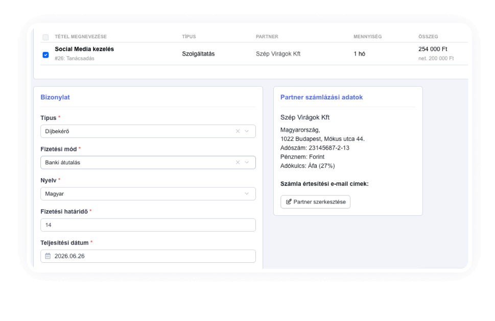495x321 pixels.
Task: Click the Szép Virágok Kft table cell
Action: coord(278,54)
